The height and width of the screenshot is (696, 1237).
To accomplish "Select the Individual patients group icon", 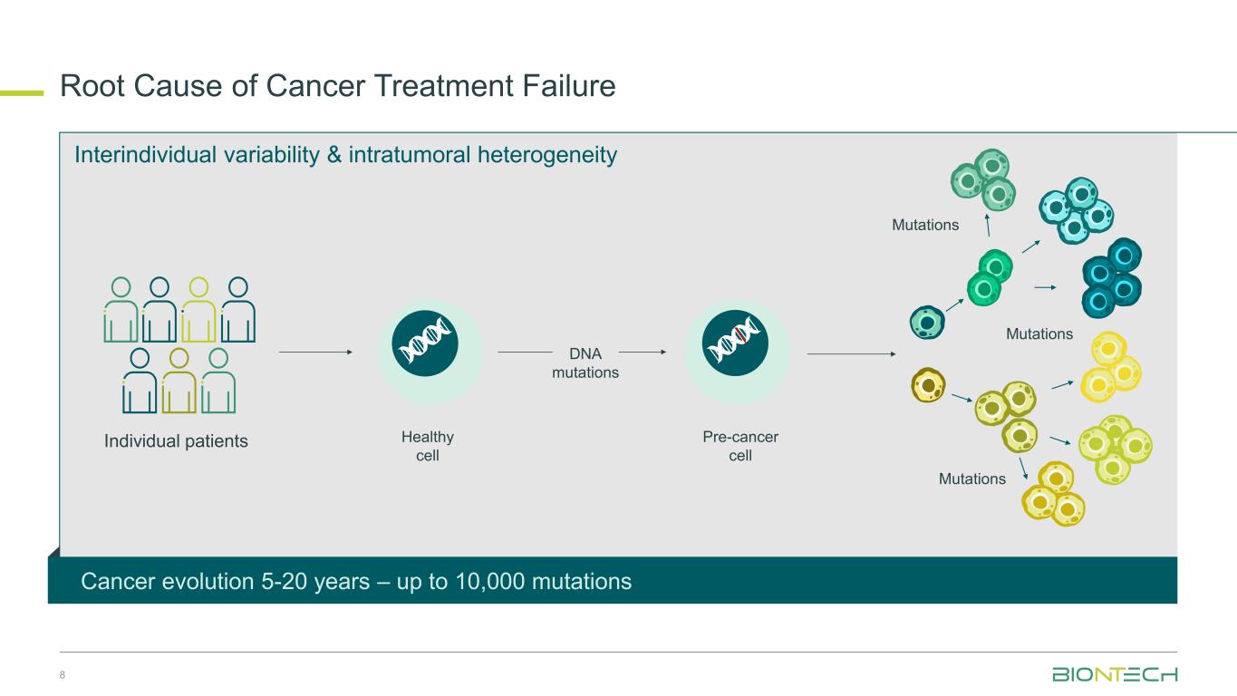I will [x=181, y=344].
